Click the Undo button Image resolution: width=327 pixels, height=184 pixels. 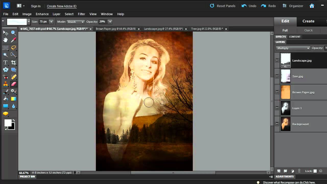click(x=249, y=6)
